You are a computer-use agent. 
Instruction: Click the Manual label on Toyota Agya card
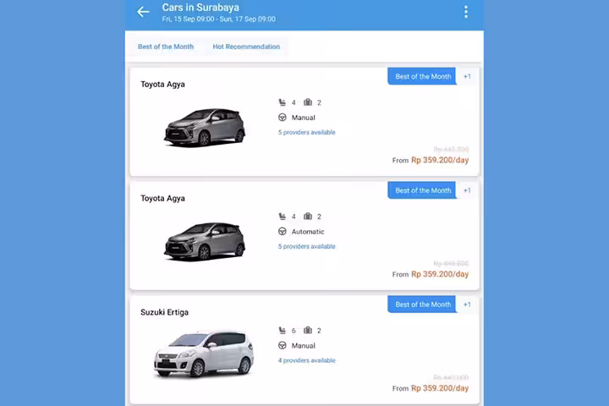point(304,118)
